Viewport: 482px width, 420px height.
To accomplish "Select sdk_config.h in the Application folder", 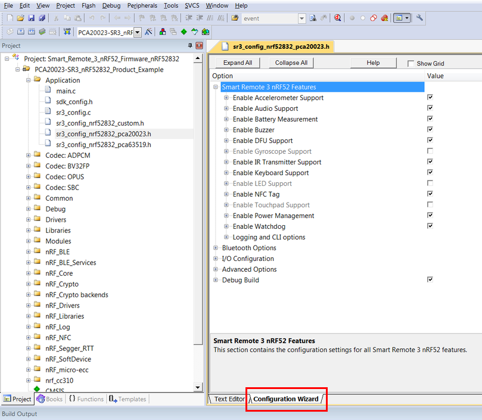I will tap(74, 102).
